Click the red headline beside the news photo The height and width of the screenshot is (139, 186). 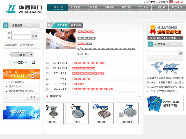86,32
